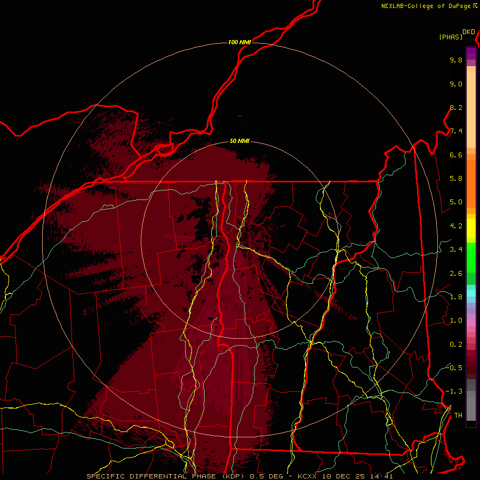
Task: Select the 3.4 scale value
Action: click(456, 250)
